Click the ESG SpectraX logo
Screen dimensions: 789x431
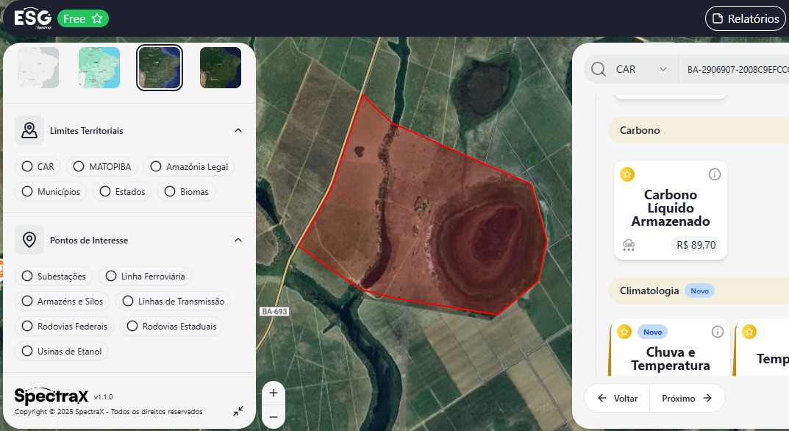(33, 18)
